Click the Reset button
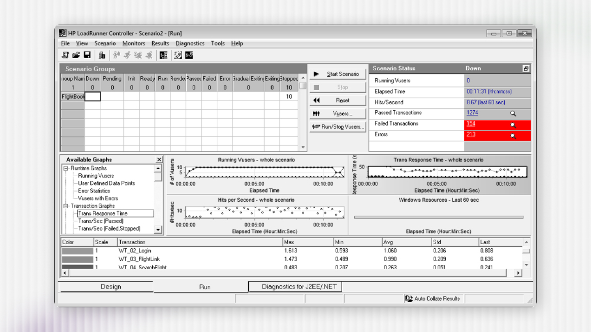The width and height of the screenshot is (591, 332). [337, 100]
